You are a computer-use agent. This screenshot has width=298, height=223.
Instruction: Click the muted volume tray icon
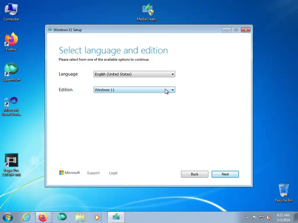tap(269, 218)
